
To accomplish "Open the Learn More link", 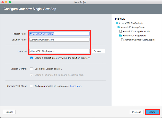I will (x=76, y=86).
